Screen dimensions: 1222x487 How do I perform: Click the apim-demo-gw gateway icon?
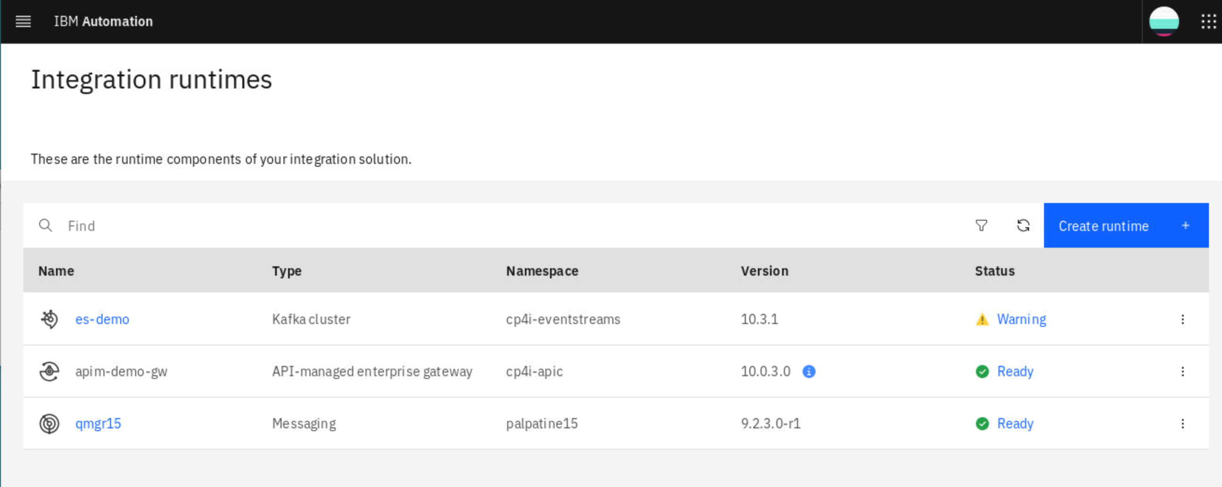49,372
